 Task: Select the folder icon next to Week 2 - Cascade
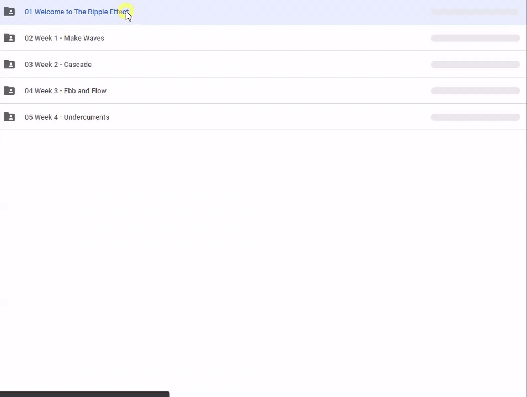pyautogui.click(x=9, y=65)
